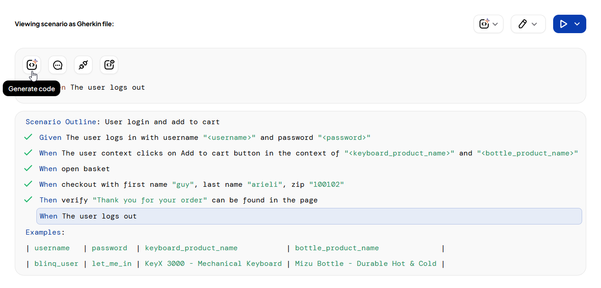Viewport: 601px width, 288px height.
Task: Expand the pencil edit dropdown chevron
Action: 534,24
